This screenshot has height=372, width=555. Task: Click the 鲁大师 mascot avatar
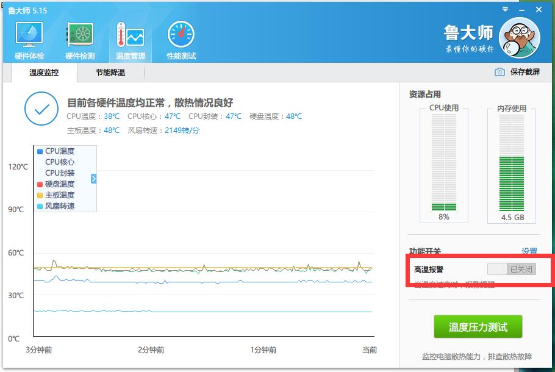(x=519, y=38)
